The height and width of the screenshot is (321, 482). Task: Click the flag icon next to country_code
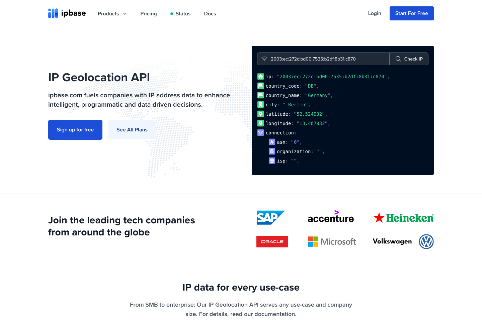tap(260, 86)
